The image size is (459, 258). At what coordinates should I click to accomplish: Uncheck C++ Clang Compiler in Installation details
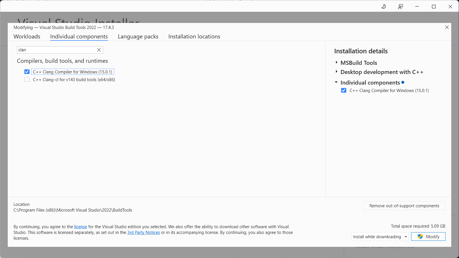pyautogui.click(x=344, y=90)
